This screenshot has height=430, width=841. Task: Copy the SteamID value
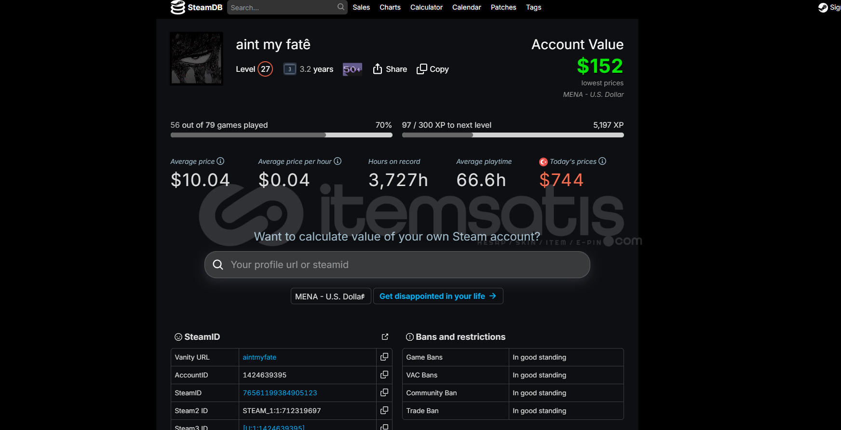(384, 393)
